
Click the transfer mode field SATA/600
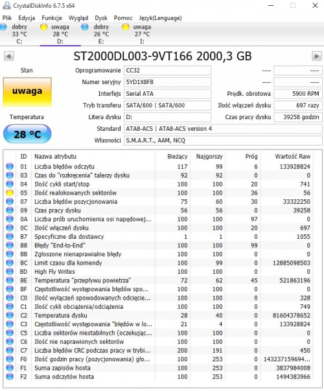[x=167, y=106]
